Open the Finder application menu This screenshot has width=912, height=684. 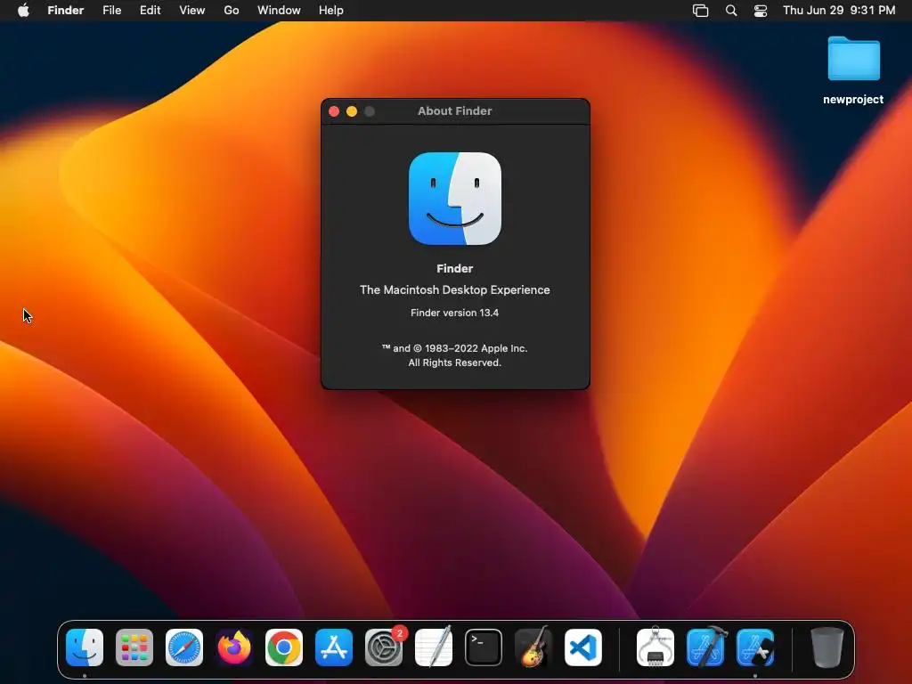tap(66, 11)
